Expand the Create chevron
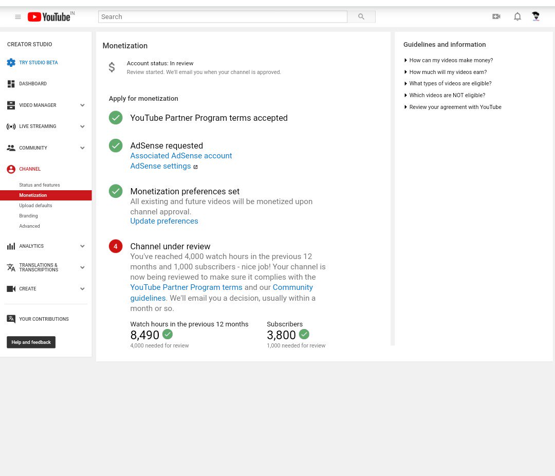Image resolution: width=555 pixels, height=476 pixels. pyautogui.click(x=82, y=289)
